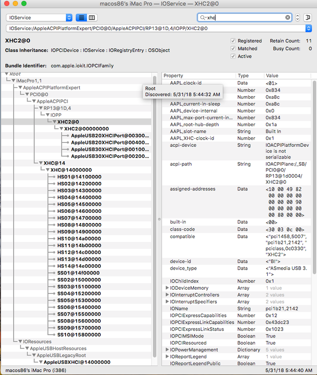Collapse the AppleACPIPCI node
Screen dimensions: 317x375
coord(34,101)
